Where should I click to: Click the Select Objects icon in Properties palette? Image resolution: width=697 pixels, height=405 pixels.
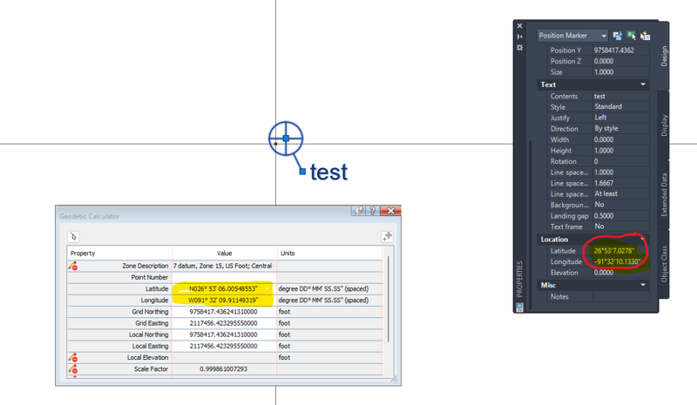tap(632, 36)
